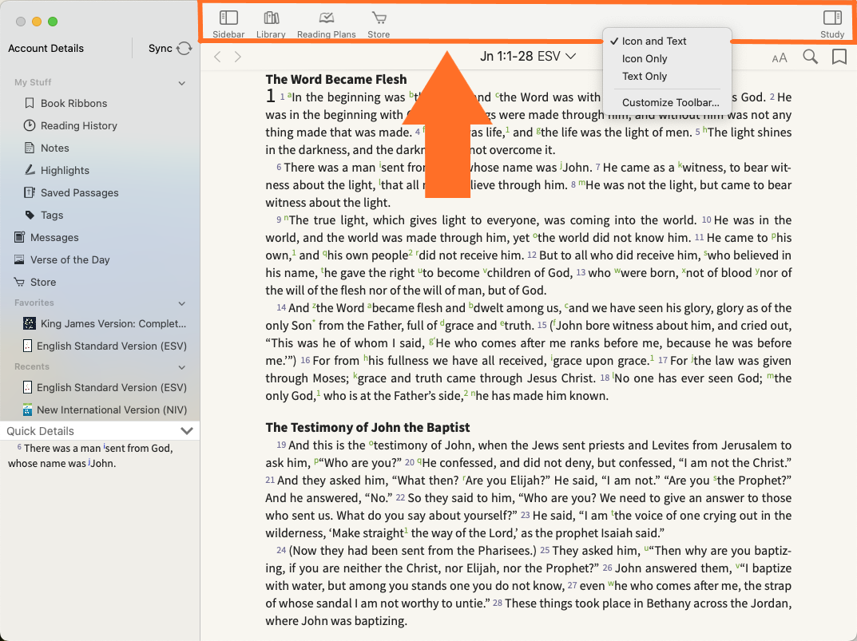Image resolution: width=857 pixels, height=641 pixels.
Task: Open Book Ribbons in My Stuff
Action: 73,103
